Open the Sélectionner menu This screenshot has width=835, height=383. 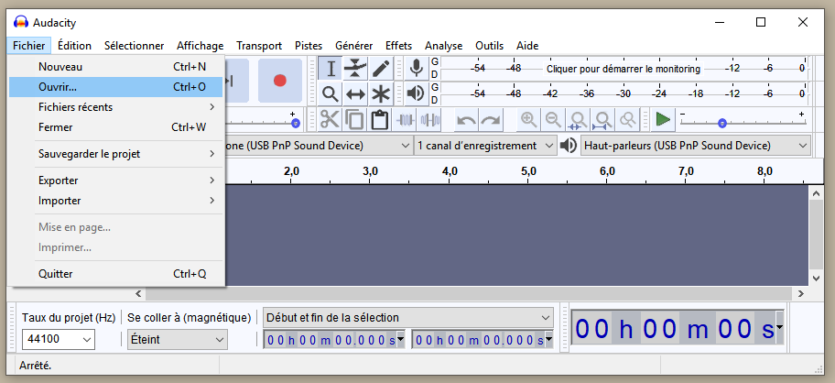tap(135, 46)
